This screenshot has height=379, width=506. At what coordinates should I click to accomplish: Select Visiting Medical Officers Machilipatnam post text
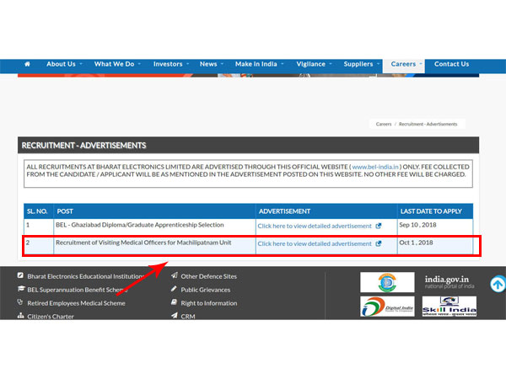(143, 243)
